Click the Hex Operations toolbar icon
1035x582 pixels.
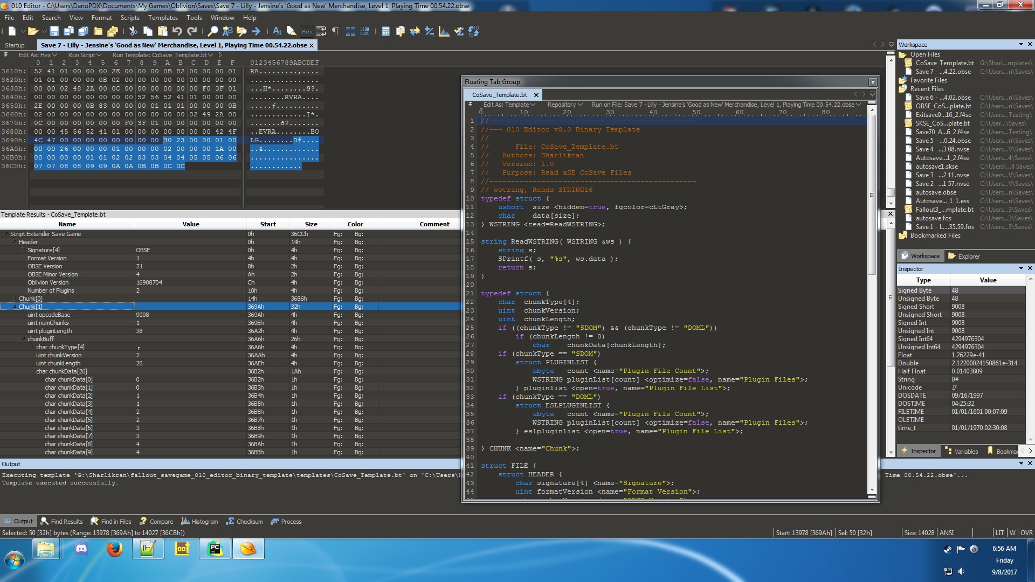tap(430, 31)
